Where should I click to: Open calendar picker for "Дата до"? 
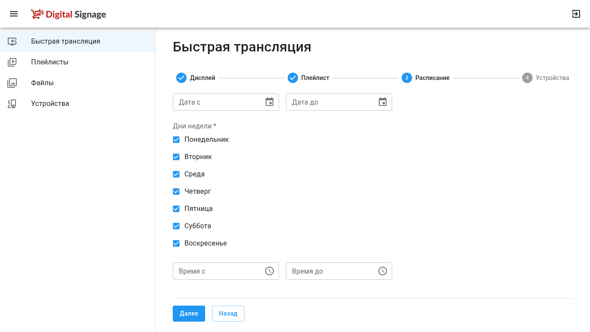coord(383,102)
